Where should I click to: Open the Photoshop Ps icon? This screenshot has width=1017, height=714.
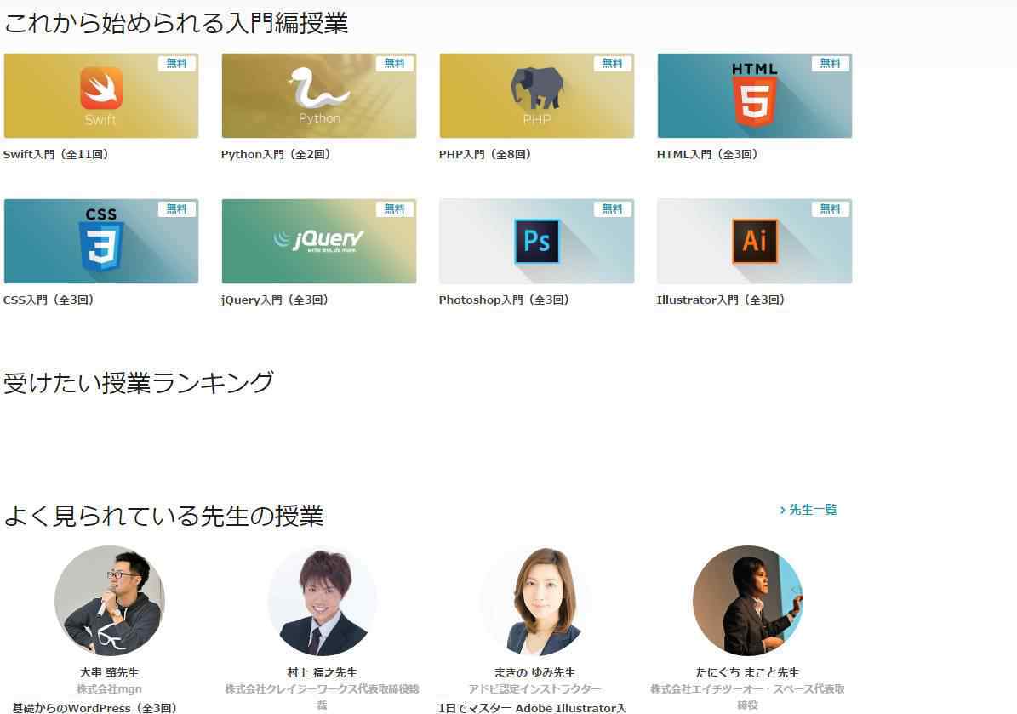[536, 241]
